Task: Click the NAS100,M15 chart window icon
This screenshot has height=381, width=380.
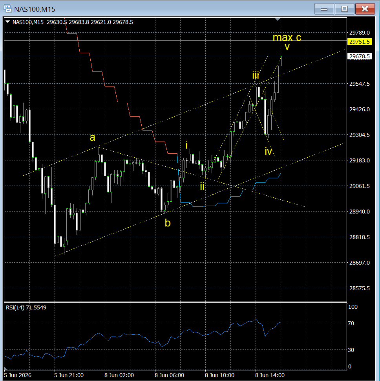Action: [7, 9]
